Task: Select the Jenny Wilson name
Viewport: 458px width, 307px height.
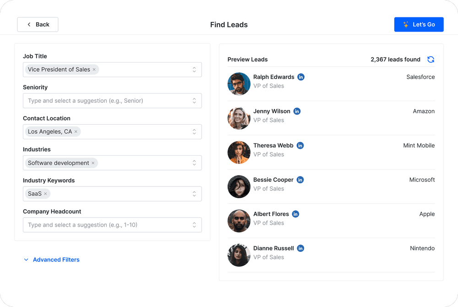Action: 272,111
